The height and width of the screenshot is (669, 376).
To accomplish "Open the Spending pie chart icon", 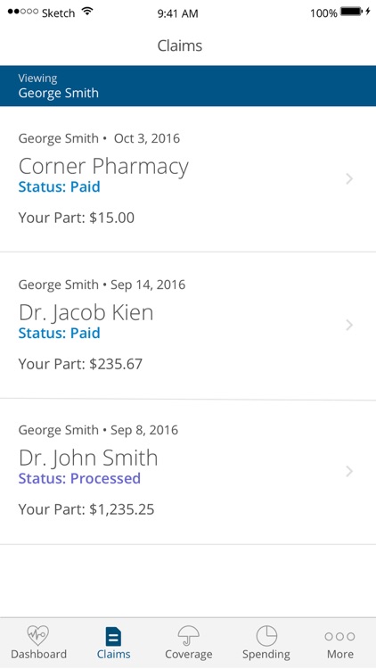I will point(266,636).
